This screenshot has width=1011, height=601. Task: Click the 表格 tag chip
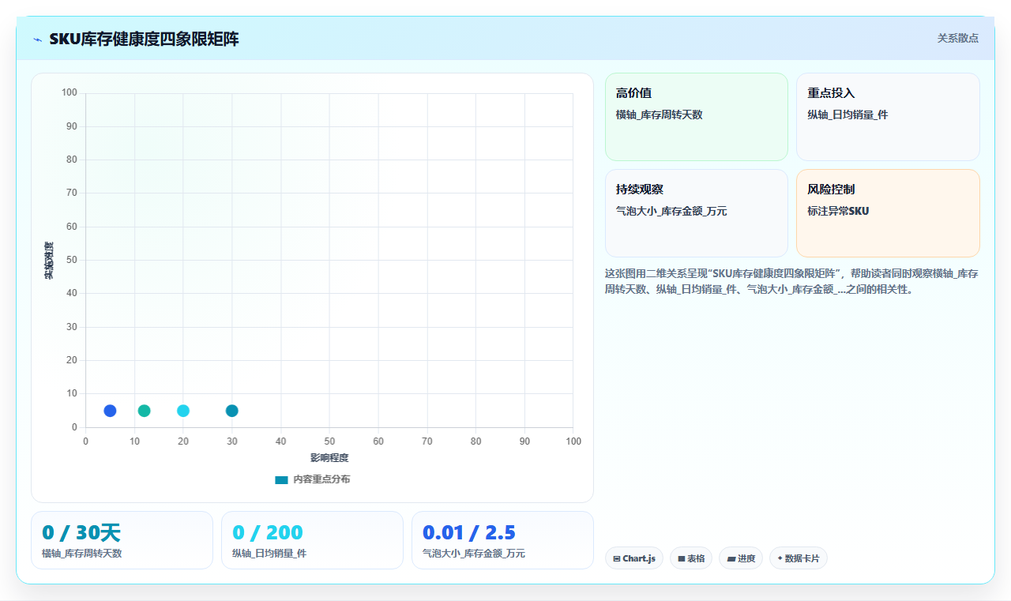tap(691, 558)
